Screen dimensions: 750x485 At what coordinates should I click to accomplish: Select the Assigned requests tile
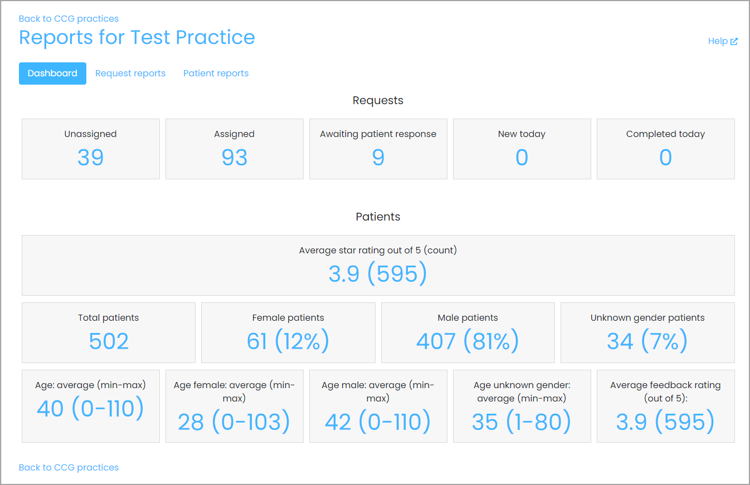[235, 149]
